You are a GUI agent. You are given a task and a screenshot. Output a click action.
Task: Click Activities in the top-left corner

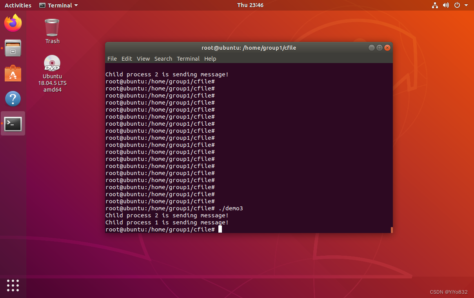pyautogui.click(x=18, y=5)
